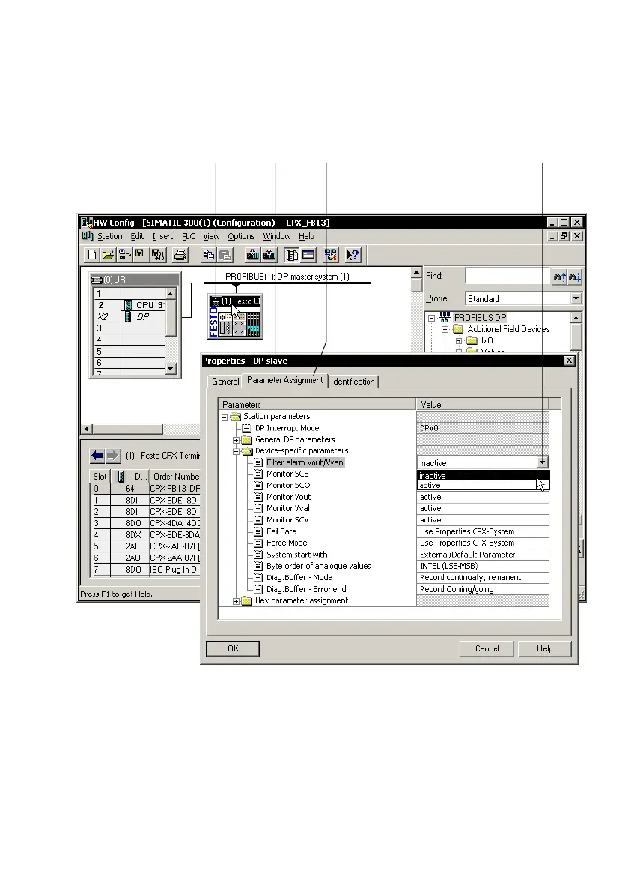Toggle the hardware catalog view icon
628x892 pixels.
tap(292, 255)
